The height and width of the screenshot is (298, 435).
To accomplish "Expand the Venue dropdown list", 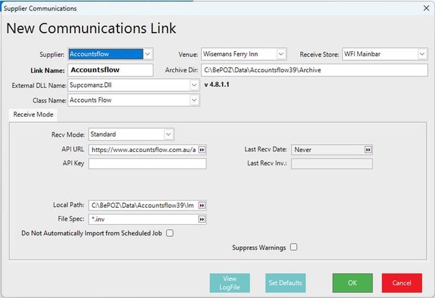I will [281, 54].
